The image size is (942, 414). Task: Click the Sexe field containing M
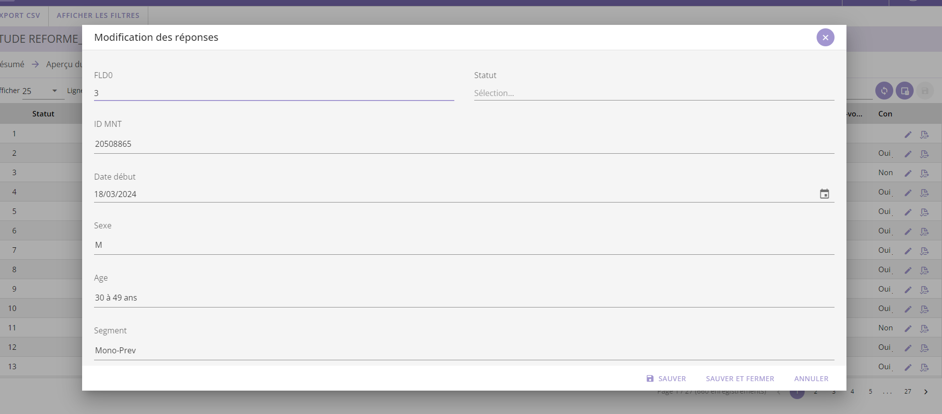coord(464,245)
